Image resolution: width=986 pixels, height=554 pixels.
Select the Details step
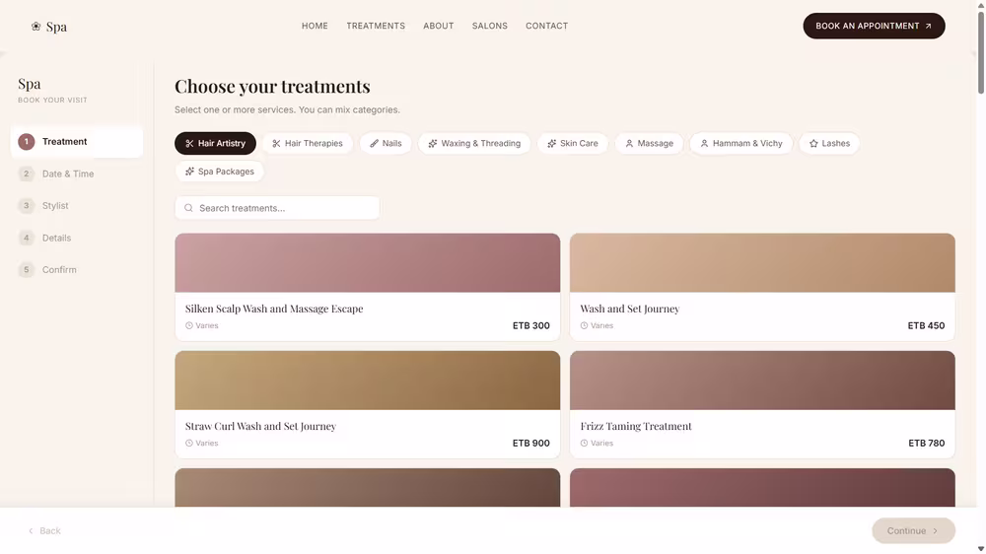point(77,238)
